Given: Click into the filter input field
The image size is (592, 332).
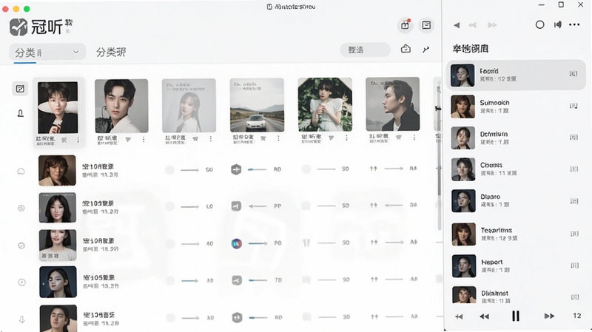Looking at the screenshot, I should (x=365, y=50).
